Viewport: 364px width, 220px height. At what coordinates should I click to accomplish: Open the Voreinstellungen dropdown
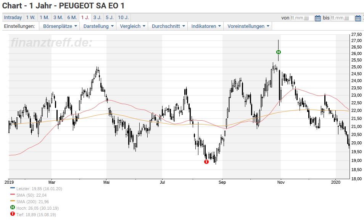pyautogui.click(x=248, y=26)
